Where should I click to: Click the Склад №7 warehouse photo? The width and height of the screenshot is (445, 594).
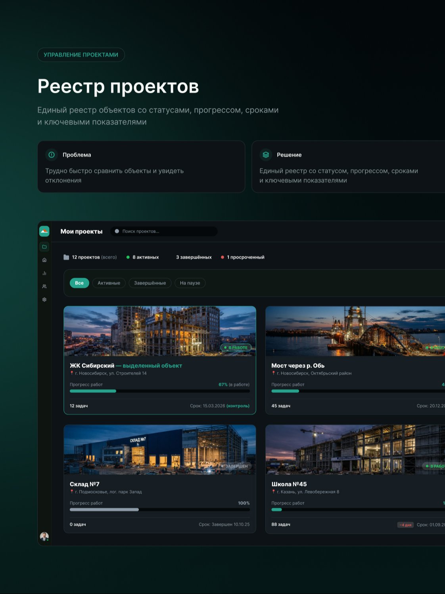coord(160,450)
